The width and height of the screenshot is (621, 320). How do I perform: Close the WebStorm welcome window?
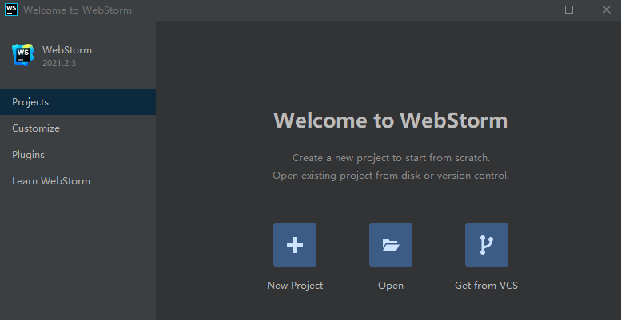coord(607,10)
